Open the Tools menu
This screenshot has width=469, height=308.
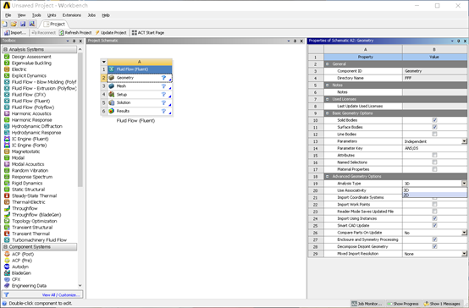[x=36, y=15]
